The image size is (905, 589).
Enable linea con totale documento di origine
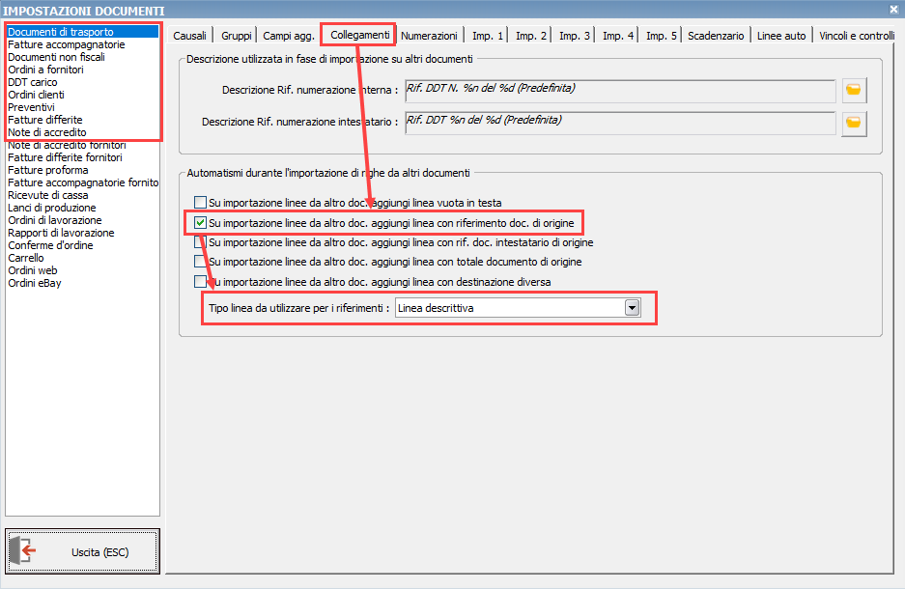click(x=200, y=262)
